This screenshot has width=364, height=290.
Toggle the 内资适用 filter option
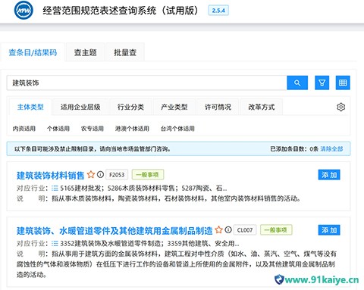click(24, 129)
